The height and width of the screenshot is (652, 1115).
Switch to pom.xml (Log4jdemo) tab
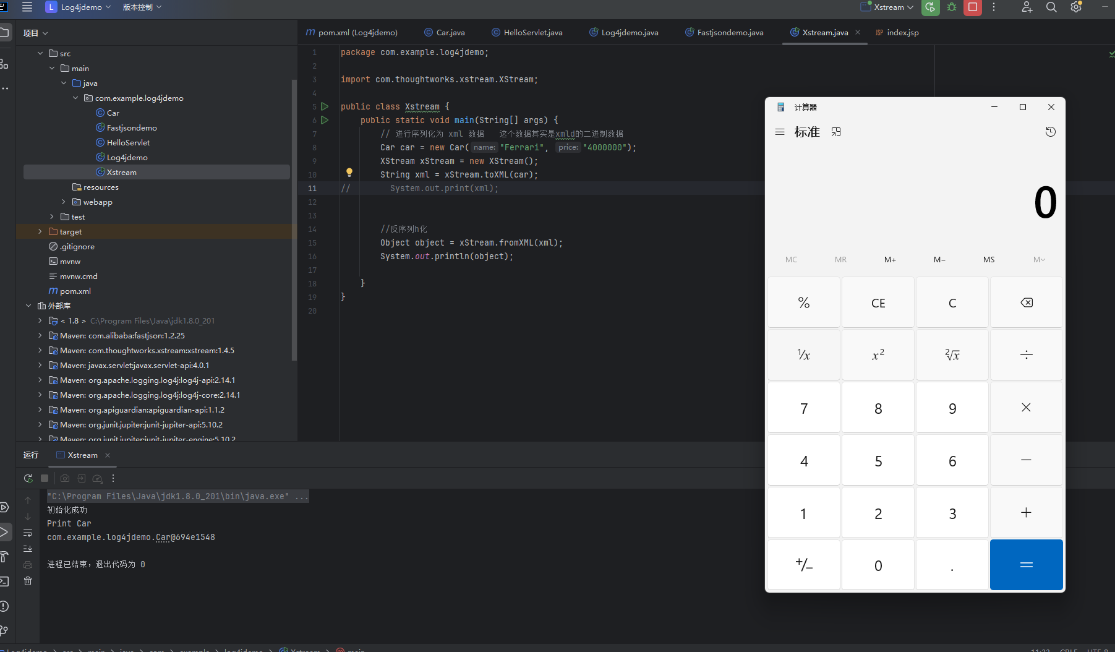tap(352, 33)
